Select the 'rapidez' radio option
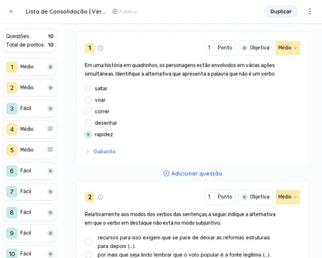Image resolution: width=322 pixels, height=258 pixels. tap(89, 134)
